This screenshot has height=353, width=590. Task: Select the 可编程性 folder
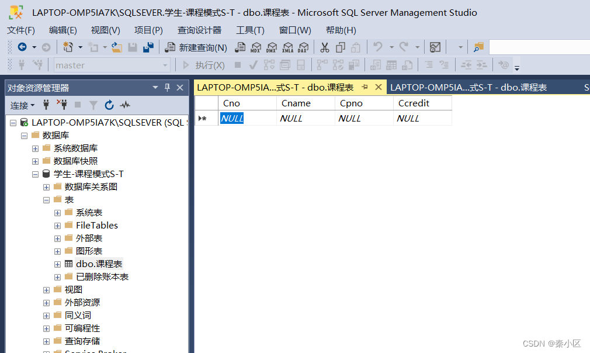click(x=82, y=328)
